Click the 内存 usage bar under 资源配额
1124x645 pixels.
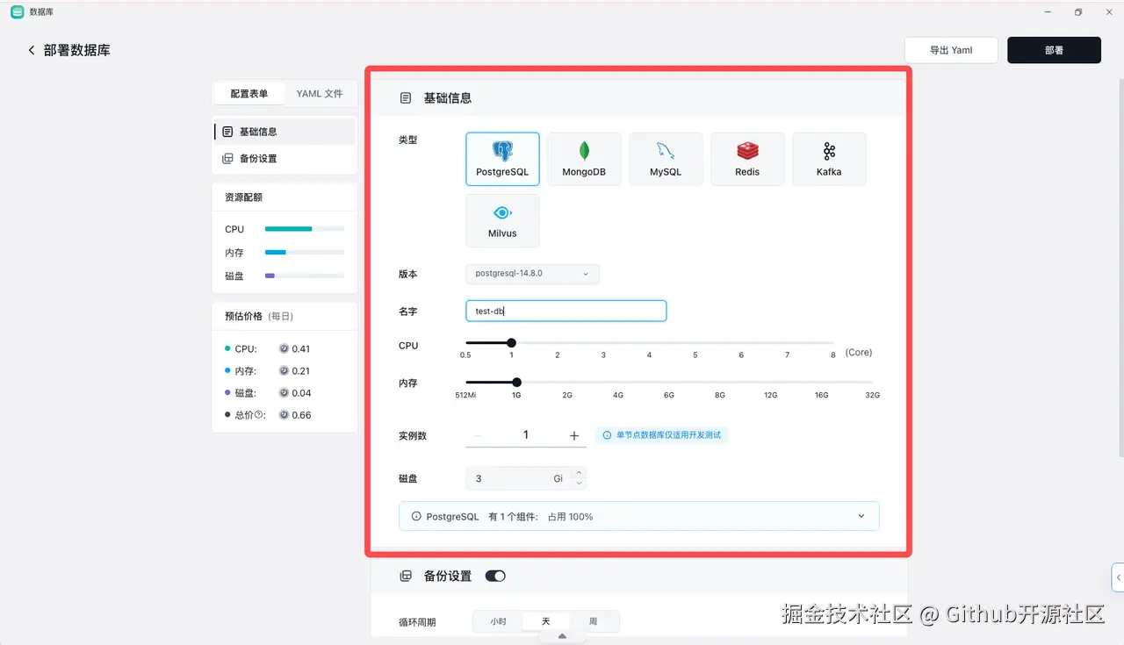305,253
